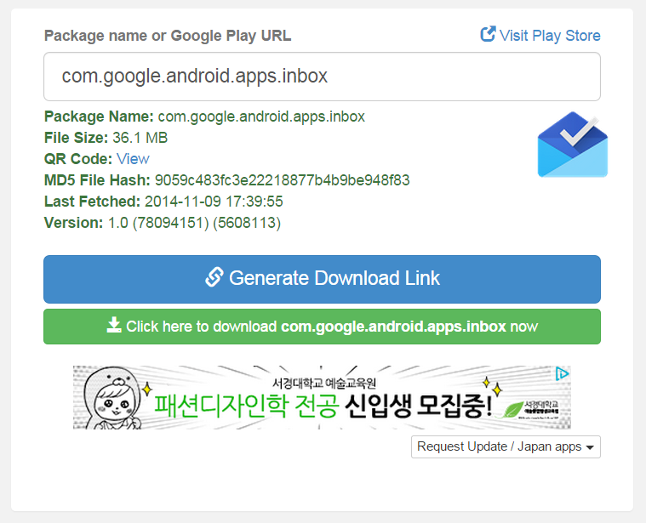Open the Visit Play Store link
The image size is (646, 523).
(x=549, y=36)
